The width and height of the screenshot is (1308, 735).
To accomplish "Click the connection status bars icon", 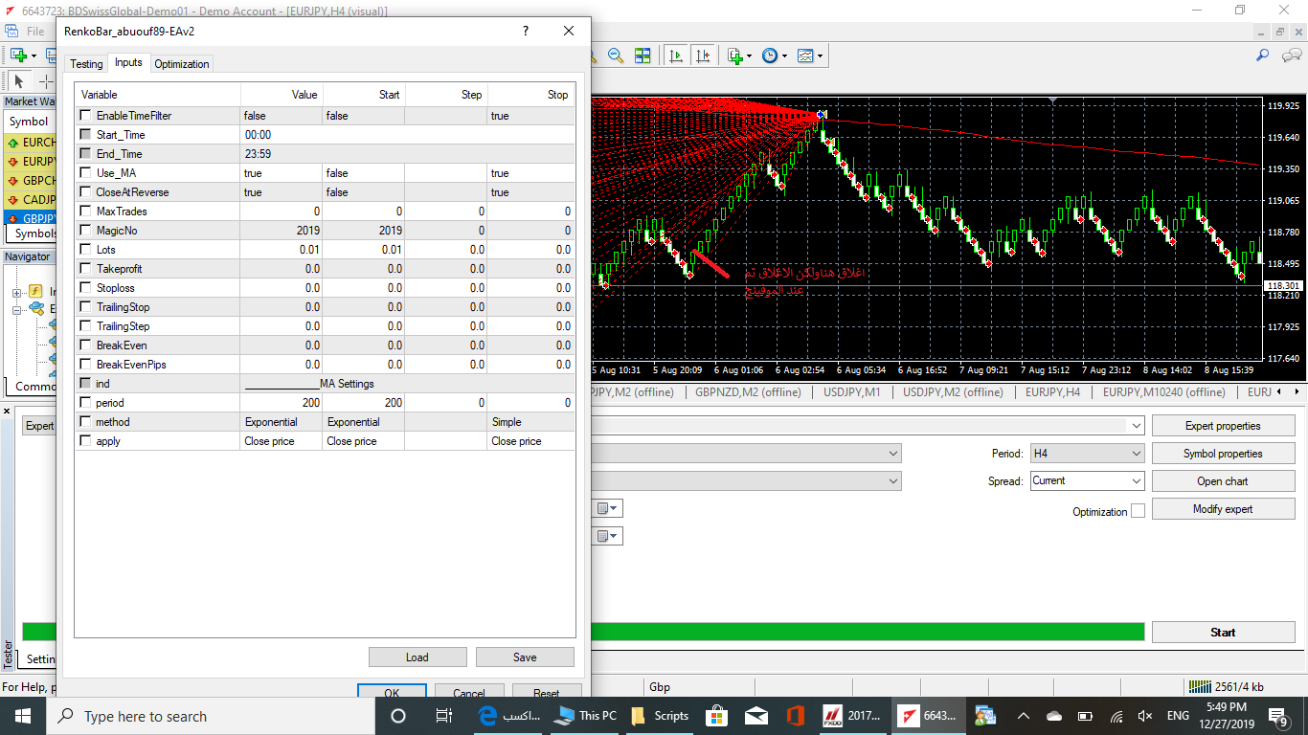I will [1200, 686].
